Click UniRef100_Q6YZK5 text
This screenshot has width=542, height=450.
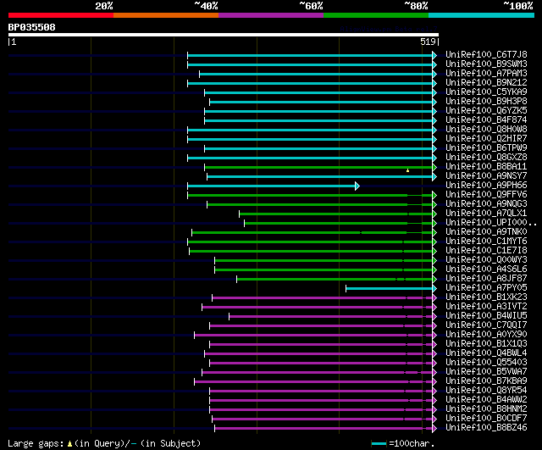[x=486, y=111]
